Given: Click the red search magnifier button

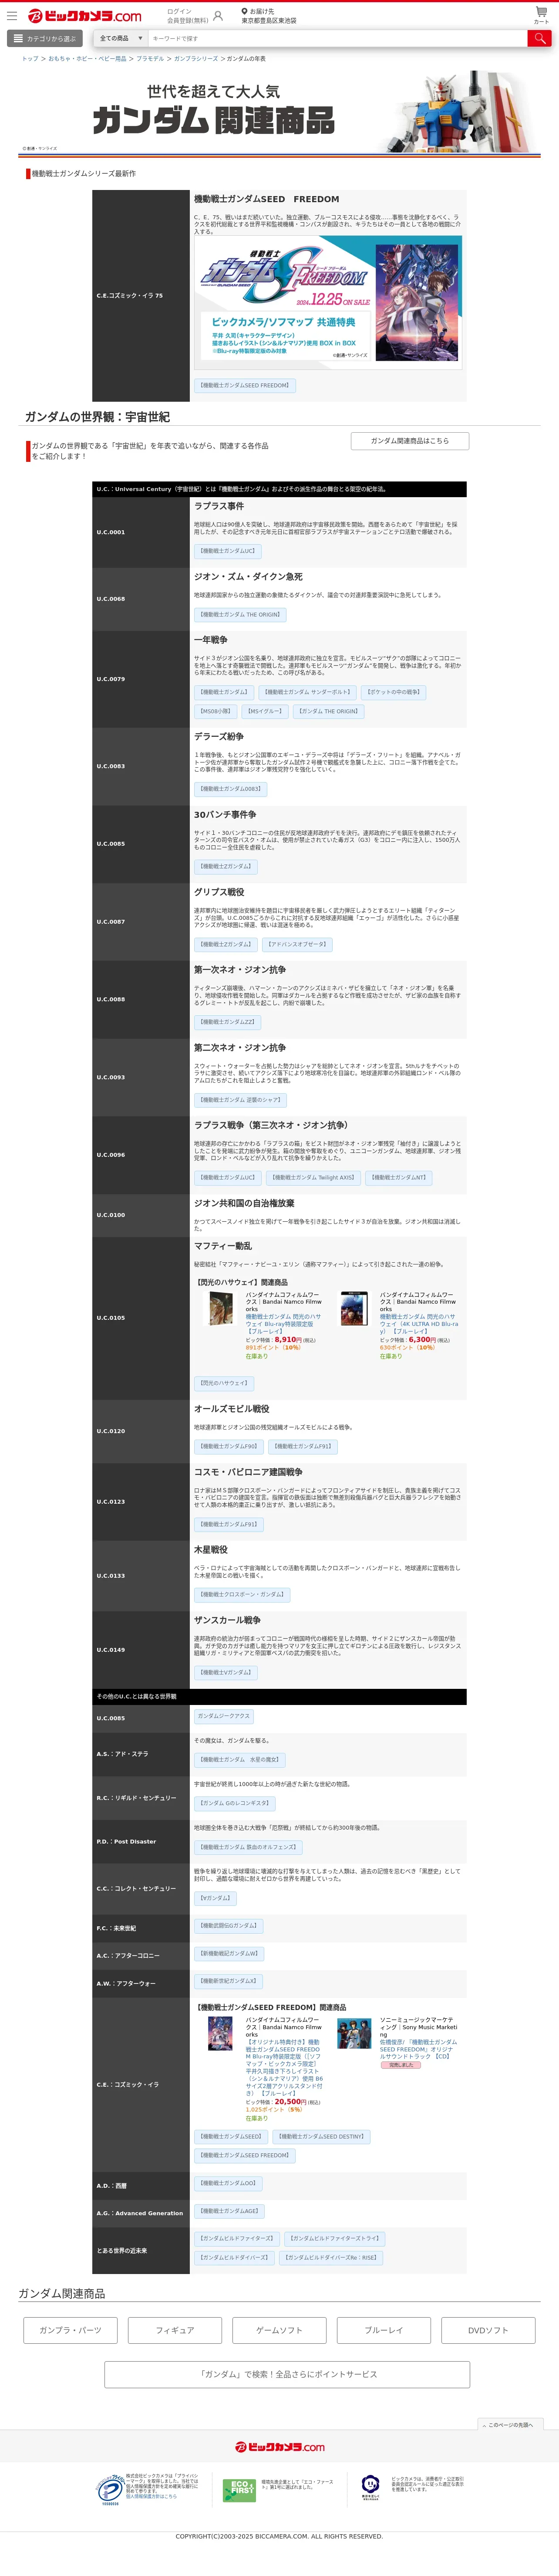Looking at the screenshot, I should pos(540,38).
